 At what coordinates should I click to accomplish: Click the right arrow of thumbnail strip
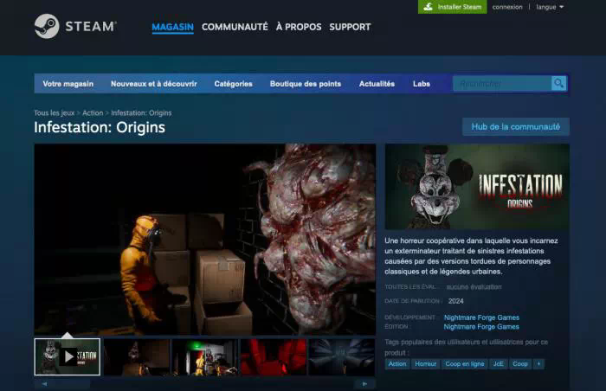364,384
